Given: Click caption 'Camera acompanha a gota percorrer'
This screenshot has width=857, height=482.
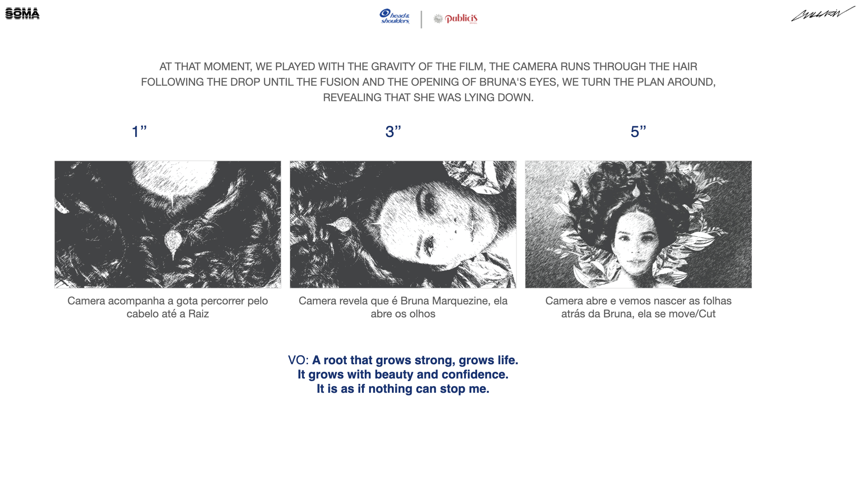Looking at the screenshot, I should click(x=168, y=307).
